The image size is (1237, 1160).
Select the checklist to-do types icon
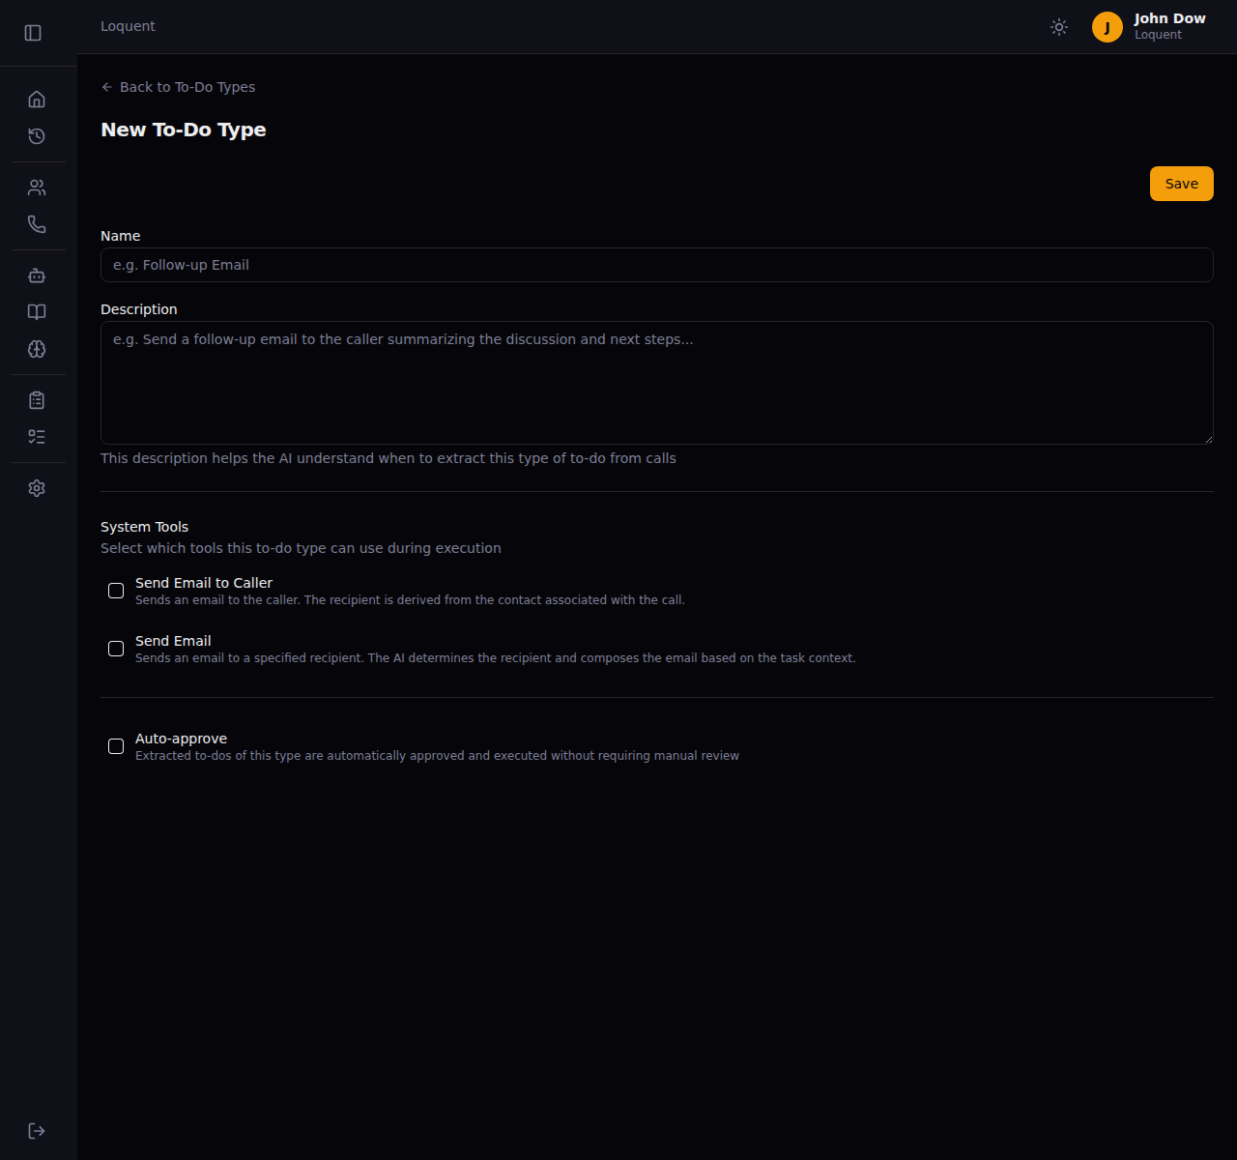(x=37, y=437)
